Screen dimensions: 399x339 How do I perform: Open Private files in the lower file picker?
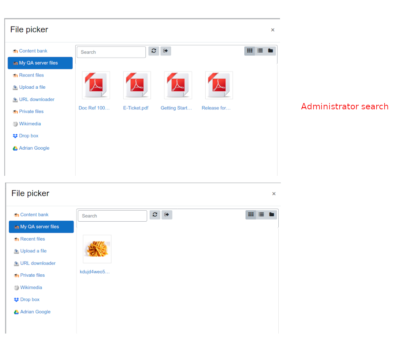coord(29,275)
